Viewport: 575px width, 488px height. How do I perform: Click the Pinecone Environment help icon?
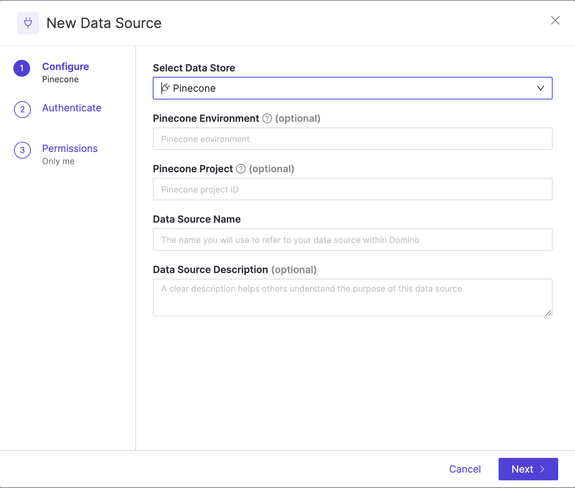[267, 118]
